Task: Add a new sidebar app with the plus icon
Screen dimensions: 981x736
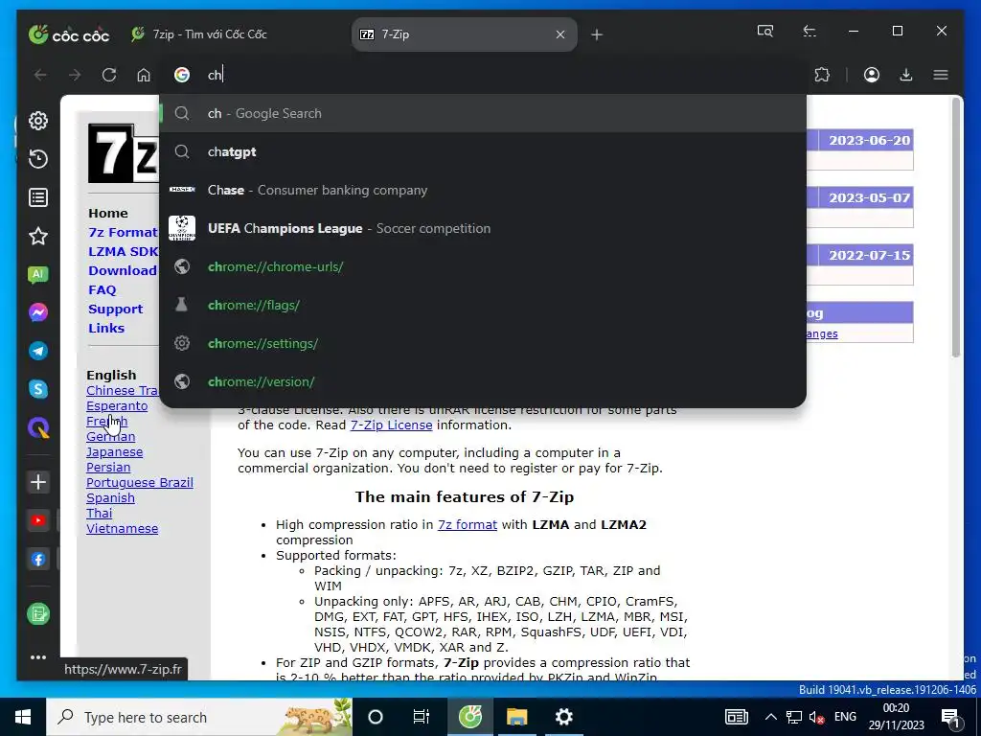Action: 38,482
